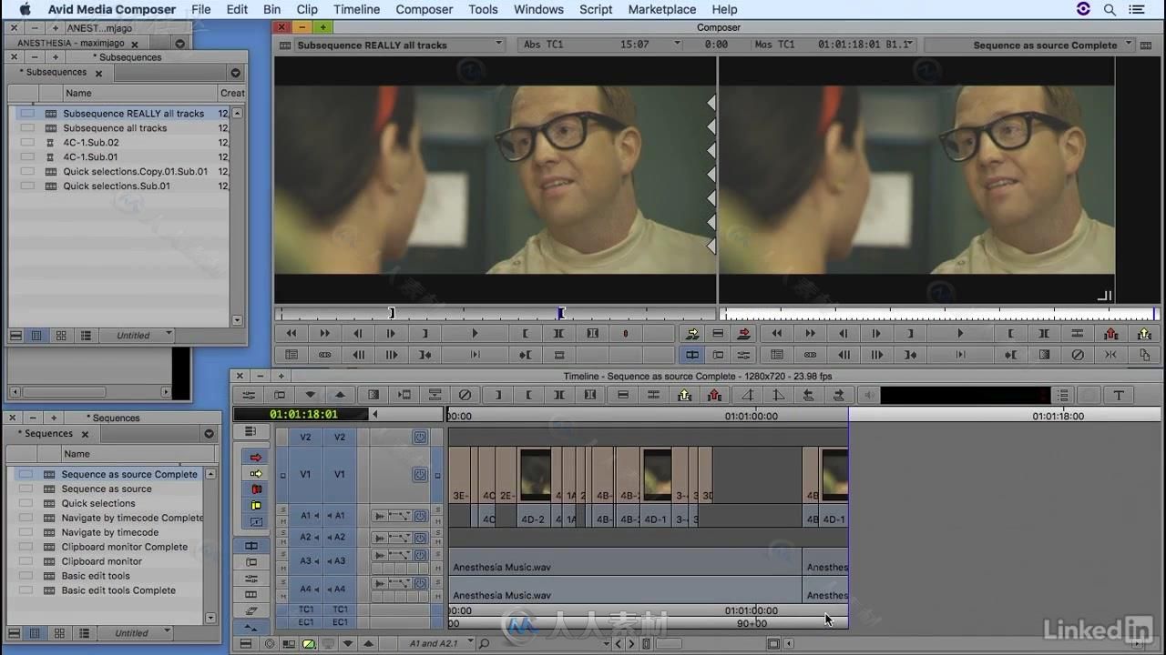The width and height of the screenshot is (1166, 655).
Task: Open the Marketplace menu
Action: coord(662,9)
